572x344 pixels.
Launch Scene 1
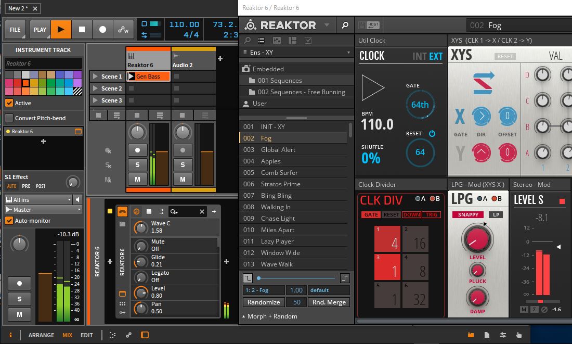(x=95, y=77)
